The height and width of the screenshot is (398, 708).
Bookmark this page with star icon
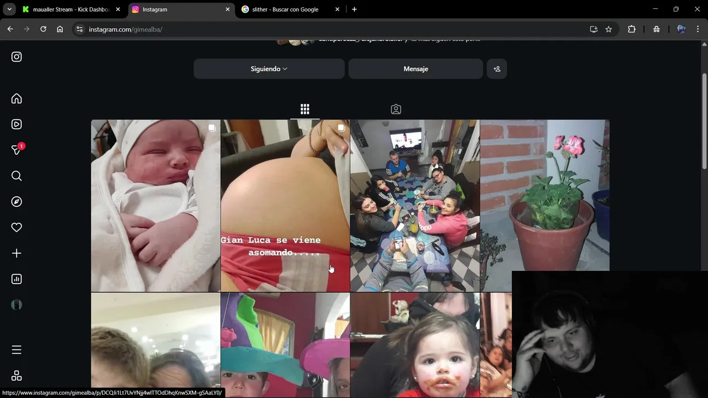tap(608, 29)
